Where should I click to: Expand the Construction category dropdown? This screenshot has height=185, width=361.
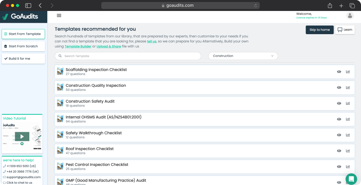click(x=243, y=56)
